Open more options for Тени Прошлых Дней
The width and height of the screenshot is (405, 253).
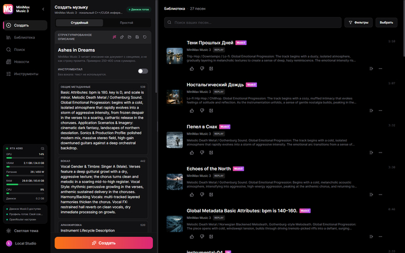pos(380,69)
